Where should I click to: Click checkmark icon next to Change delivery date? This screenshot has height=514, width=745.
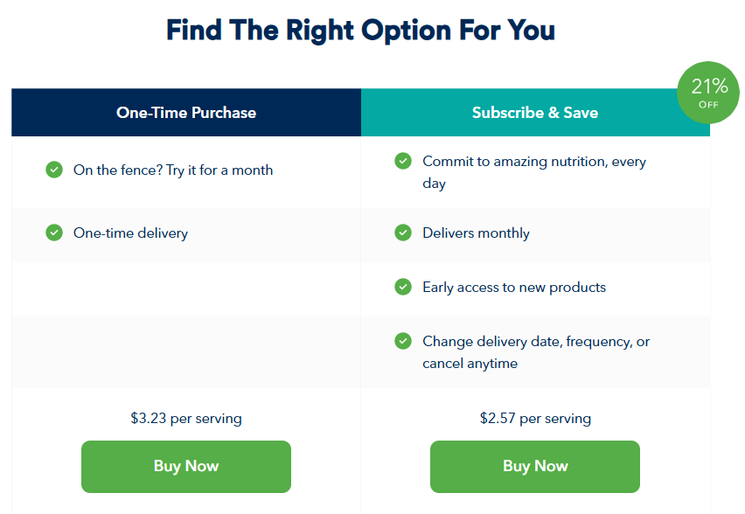tap(403, 341)
